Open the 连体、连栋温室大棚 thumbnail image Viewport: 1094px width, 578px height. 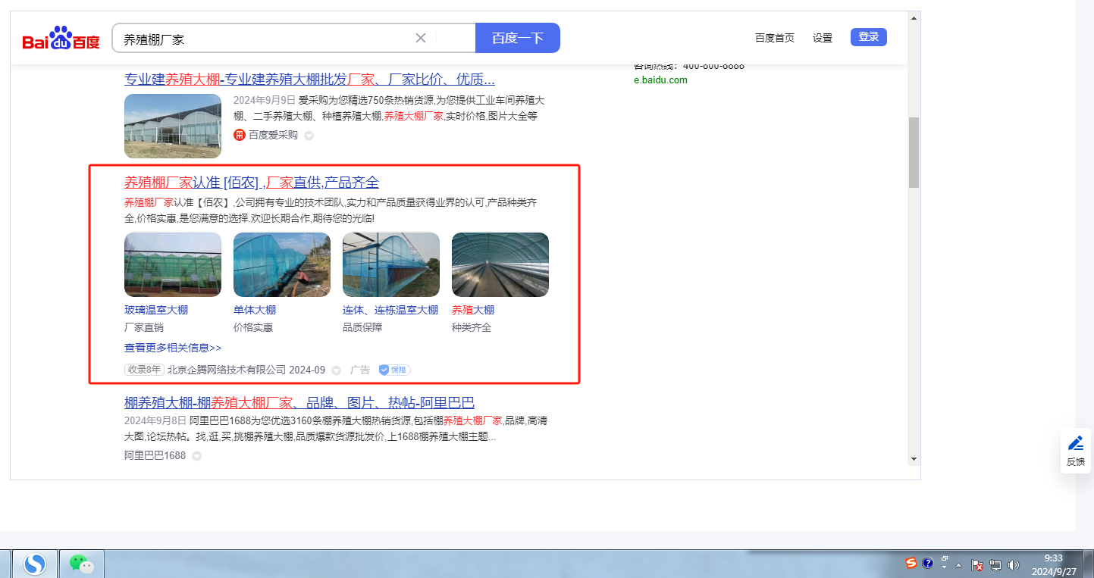(x=391, y=264)
